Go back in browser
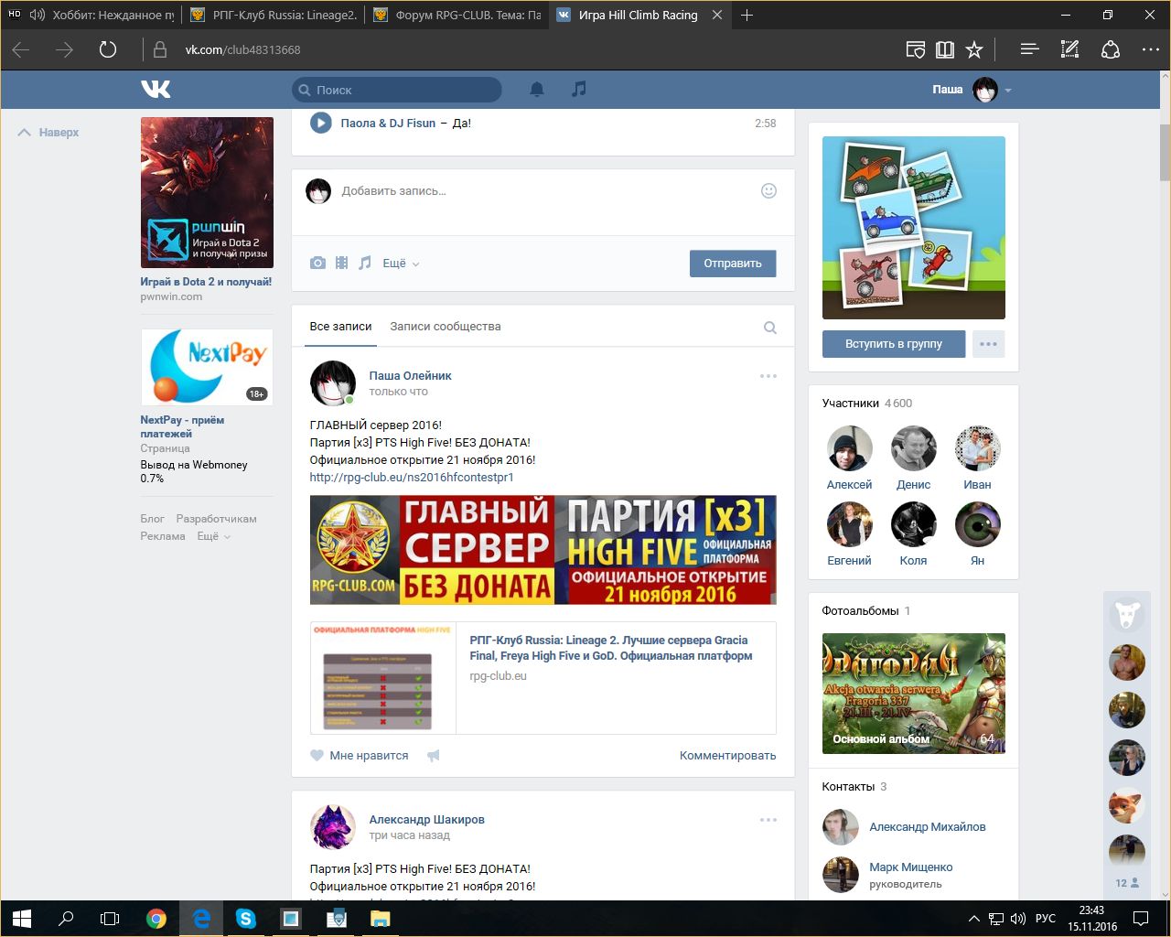Screen dimensions: 1171x937 [x=21, y=49]
